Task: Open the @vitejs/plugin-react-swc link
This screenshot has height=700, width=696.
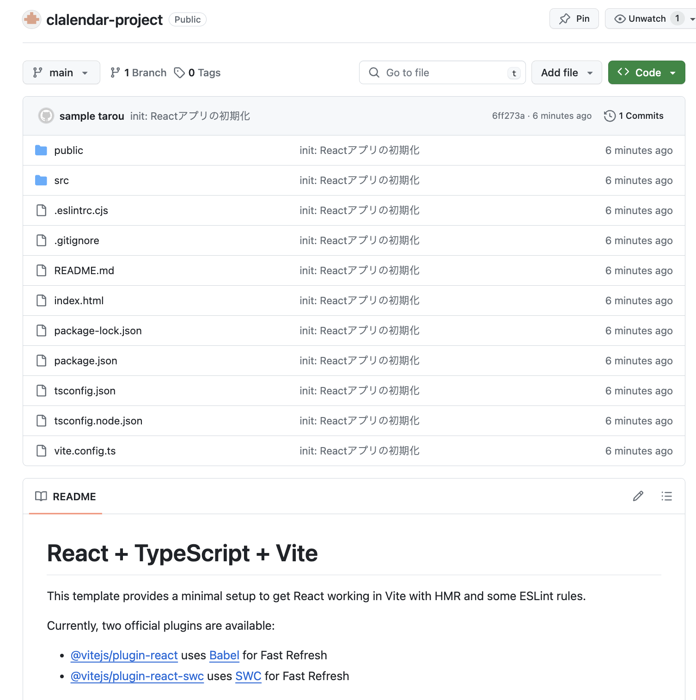Action: point(137,676)
